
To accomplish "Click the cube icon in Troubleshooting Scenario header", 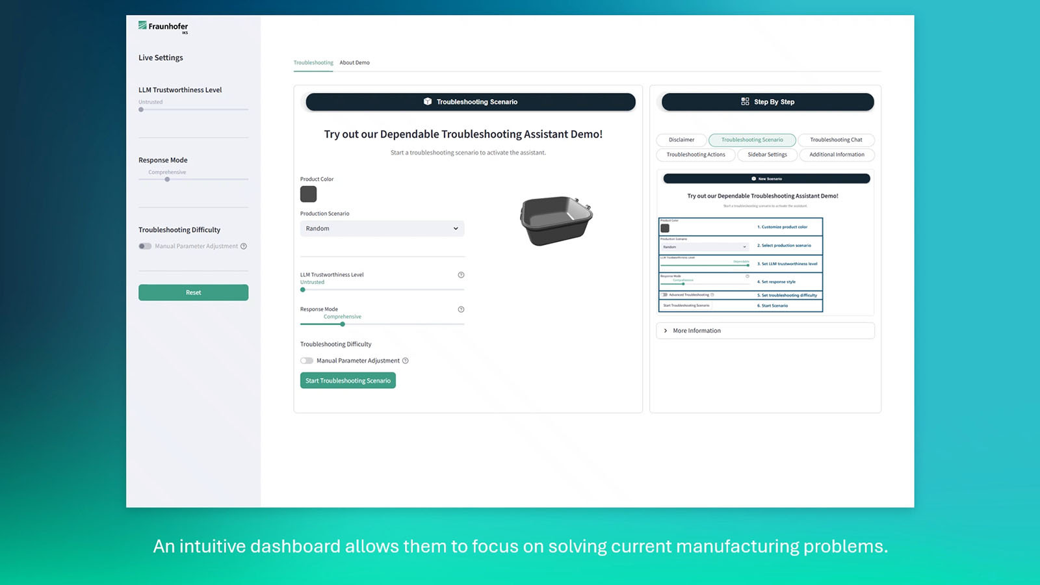I will click(x=428, y=101).
